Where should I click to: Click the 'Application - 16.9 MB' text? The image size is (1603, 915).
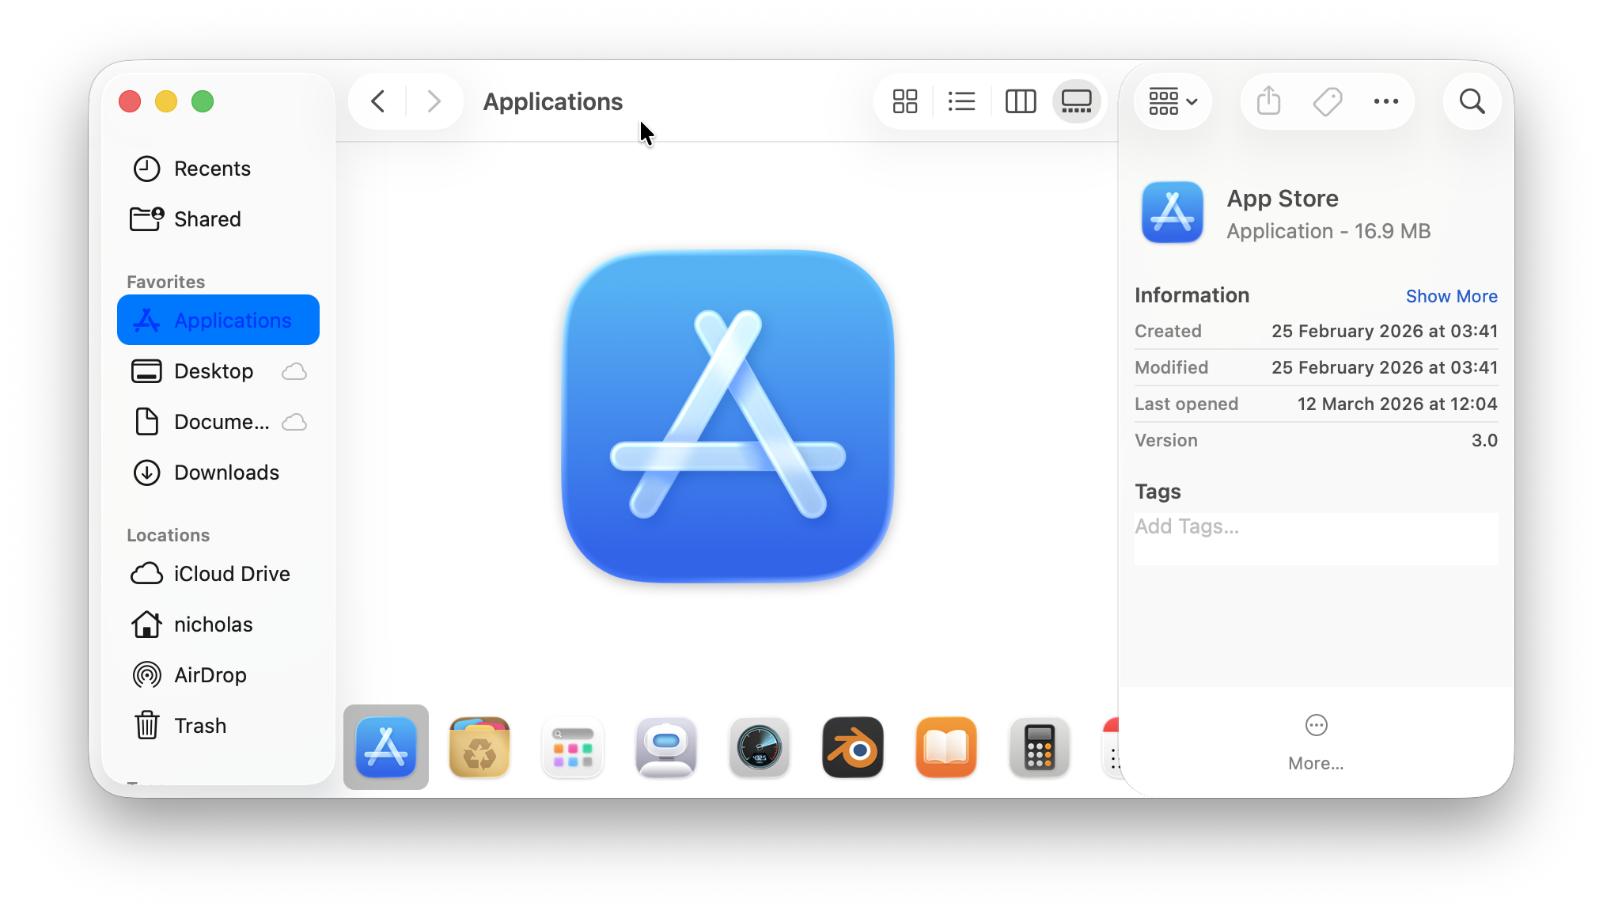pos(1328,231)
